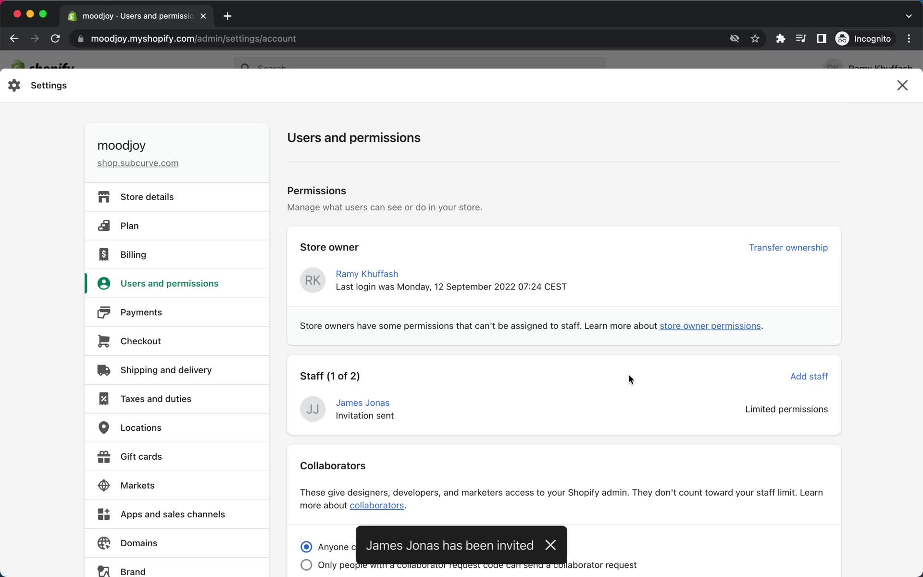This screenshot has width=923, height=577.
Task: Click the Settings gear icon
Action: [x=14, y=85]
